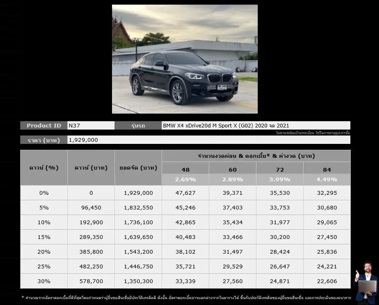Viewport: 379px width, 305px height.
Task: Click the man holding laptop illustration
Action: [x=366, y=282]
